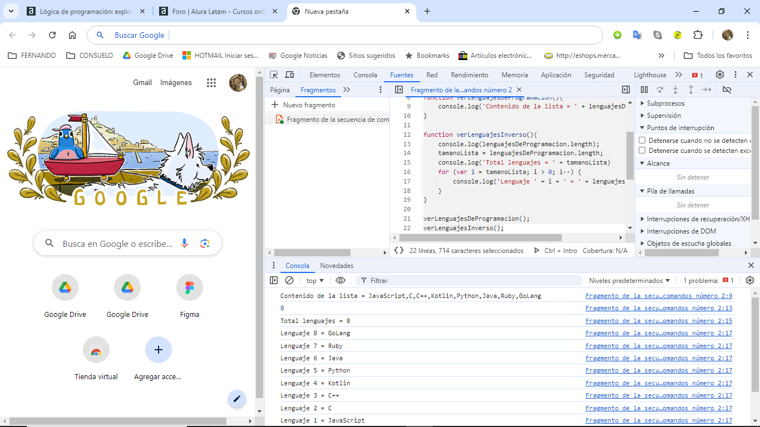Switch to the Red tab
760x427 pixels.
click(x=432, y=75)
